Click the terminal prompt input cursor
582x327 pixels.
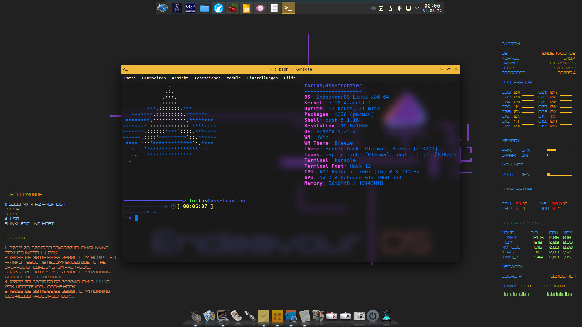point(136,218)
